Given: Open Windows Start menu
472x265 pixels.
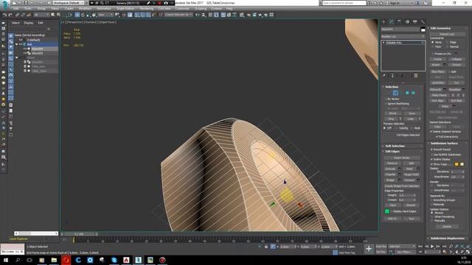Looking at the screenshot, I should point(6,260).
